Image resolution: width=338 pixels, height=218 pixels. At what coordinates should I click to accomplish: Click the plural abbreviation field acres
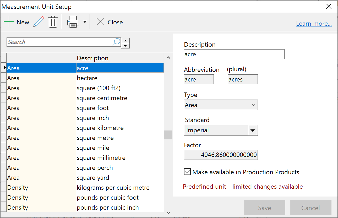tap(243, 79)
